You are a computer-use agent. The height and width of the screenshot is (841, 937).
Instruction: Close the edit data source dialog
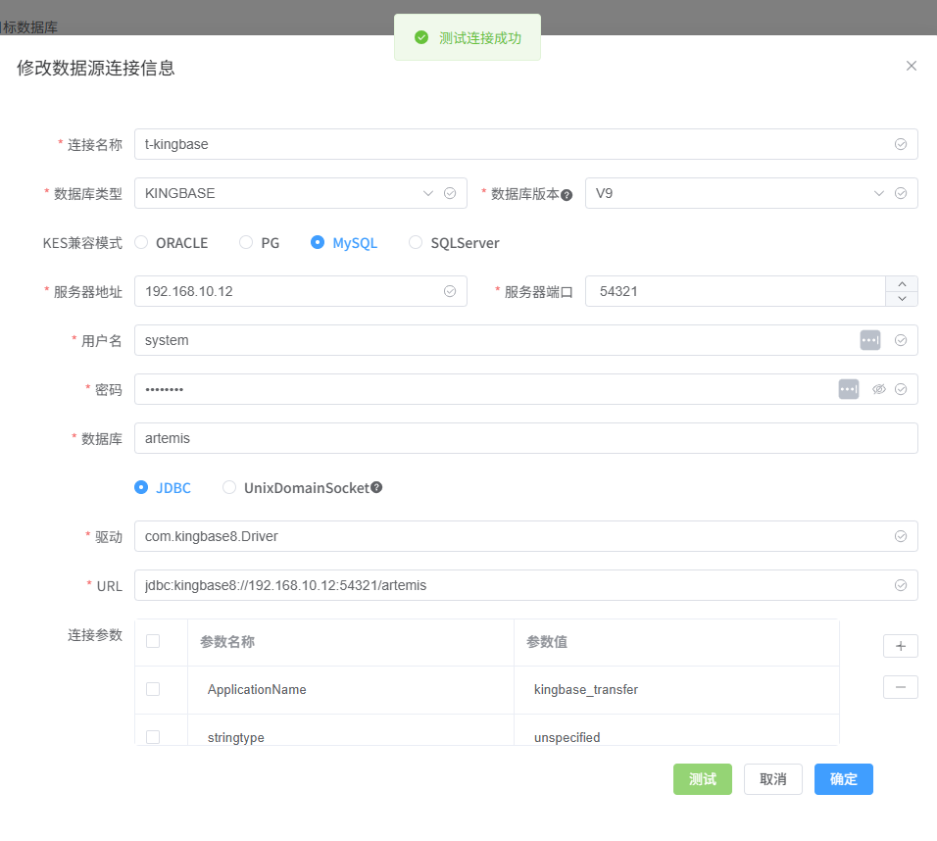click(911, 66)
